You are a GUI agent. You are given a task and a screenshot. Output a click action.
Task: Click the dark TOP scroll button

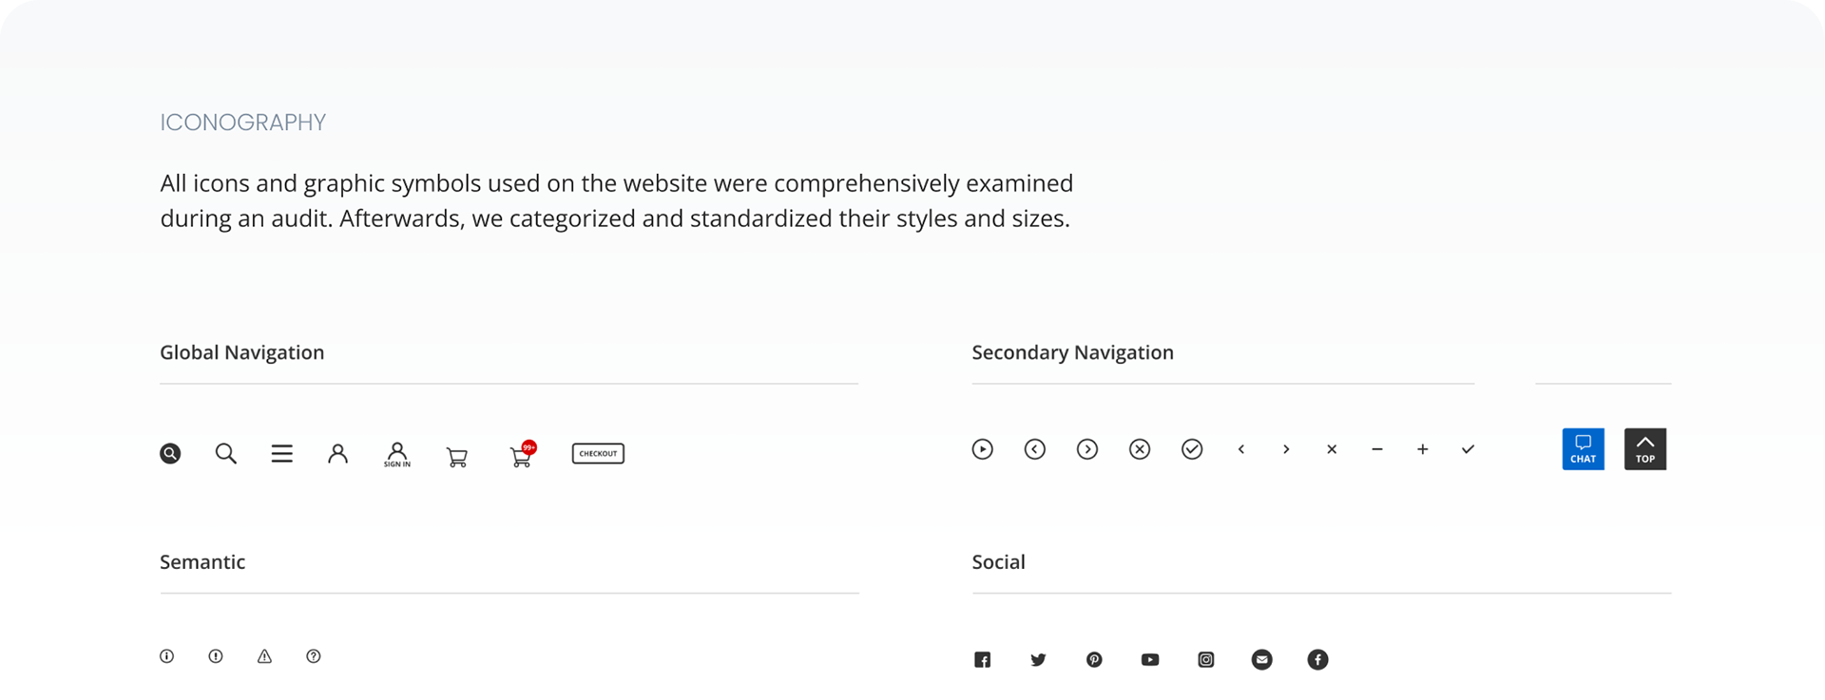[1645, 449]
